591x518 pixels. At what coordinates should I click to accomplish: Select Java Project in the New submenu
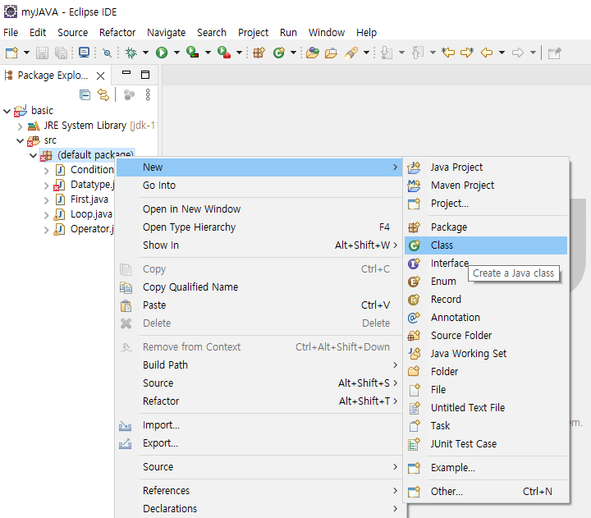tap(486, 167)
